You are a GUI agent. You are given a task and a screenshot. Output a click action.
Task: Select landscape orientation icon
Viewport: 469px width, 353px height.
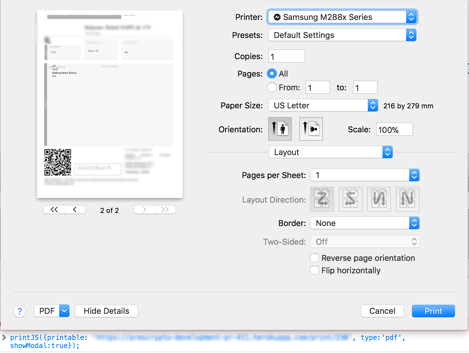[311, 129]
